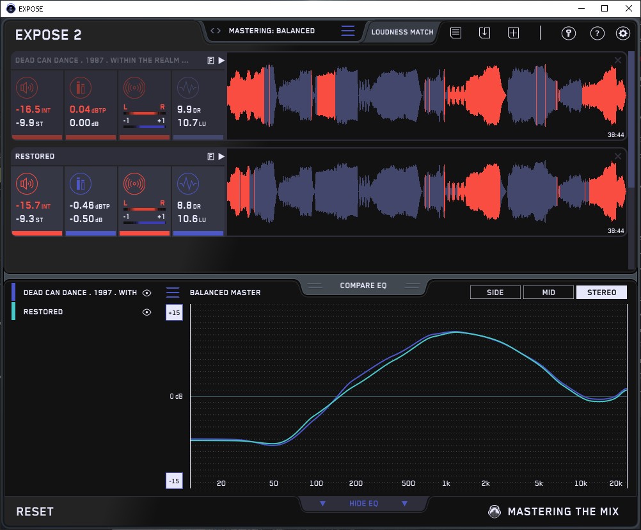Click the true peak icon in Restored track
Viewport: 641px width, 530px height.
pyautogui.click(x=81, y=184)
